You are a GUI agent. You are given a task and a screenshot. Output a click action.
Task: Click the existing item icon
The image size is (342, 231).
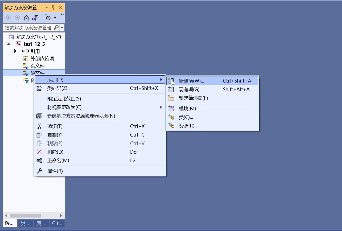click(171, 89)
